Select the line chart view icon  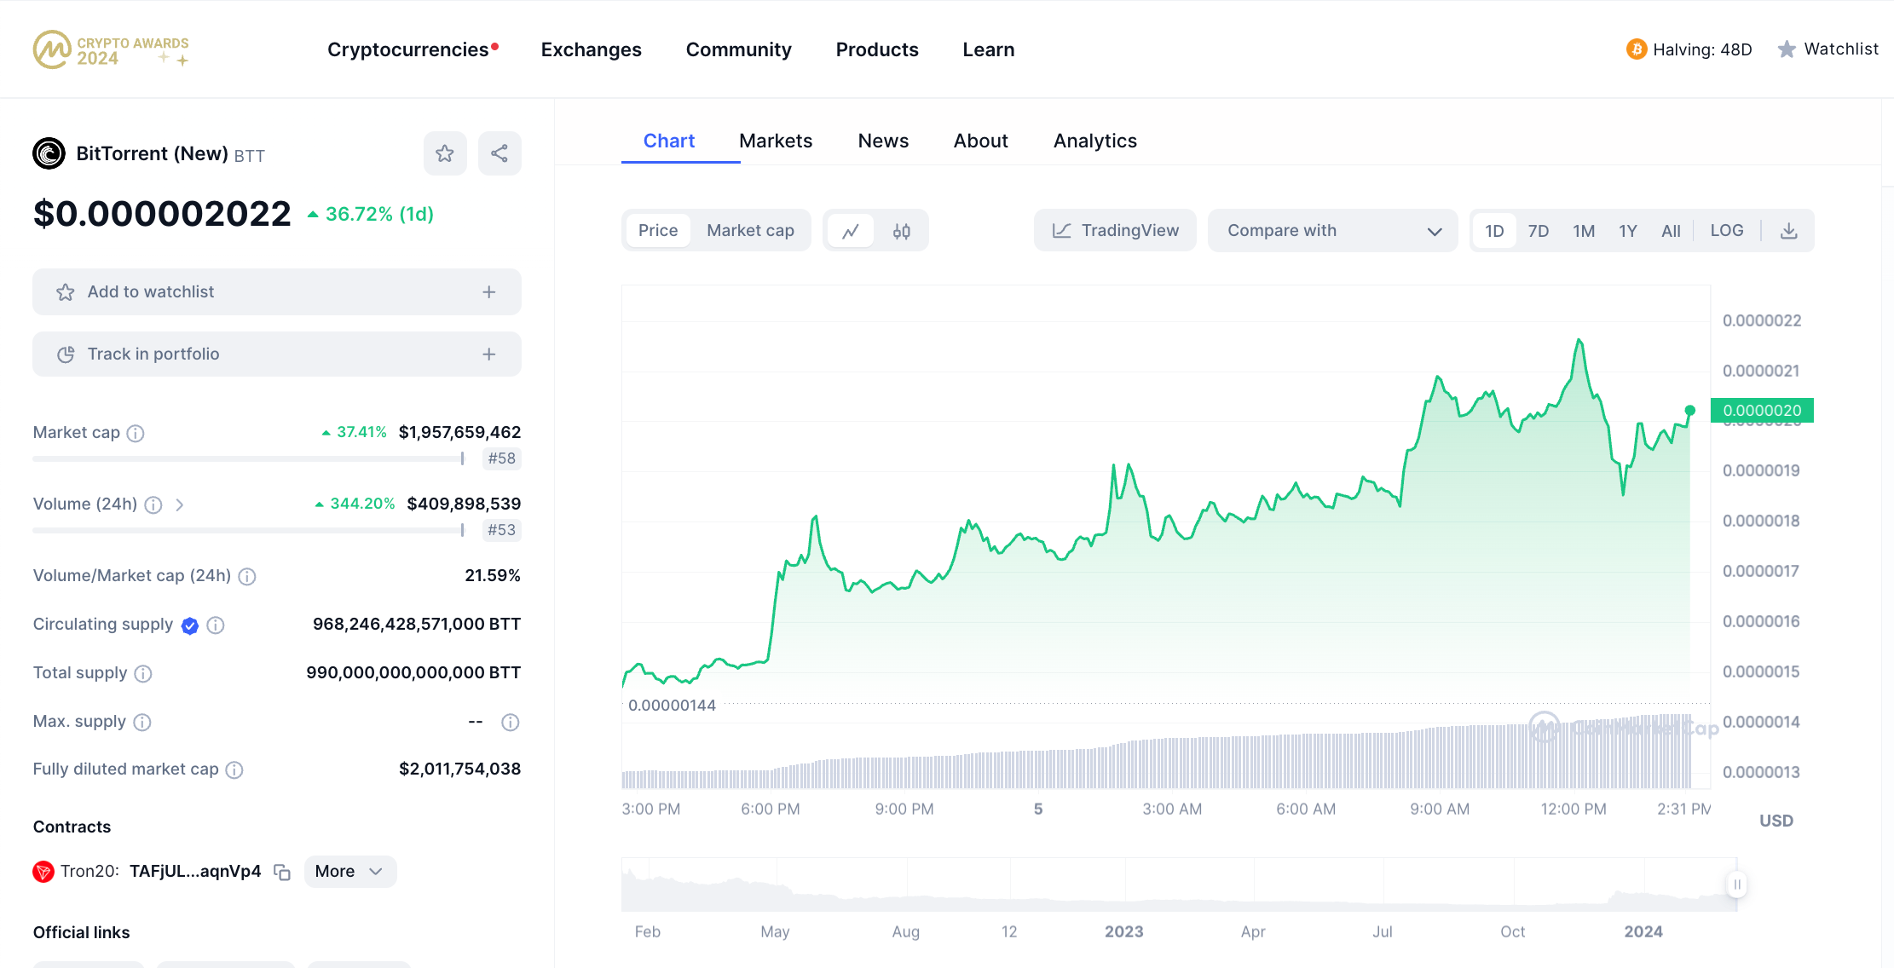[851, 231]
